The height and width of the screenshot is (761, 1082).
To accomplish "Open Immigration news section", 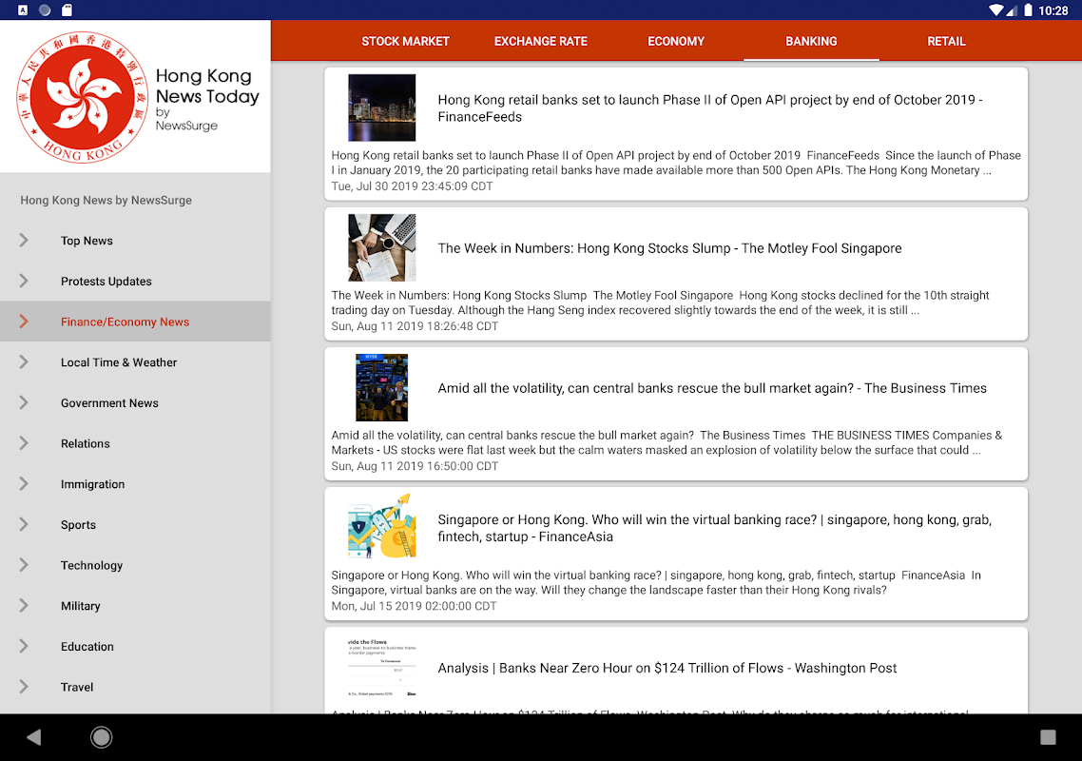I will pyautogui.click(x=135, y=483).
